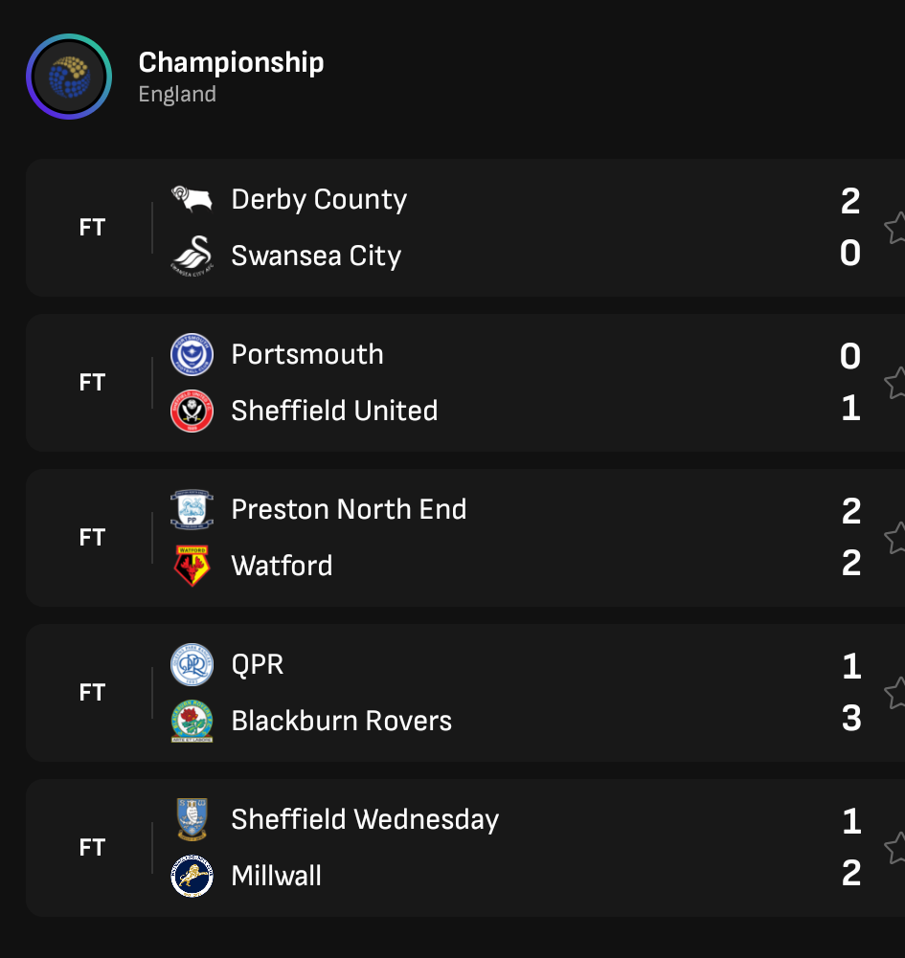This screenshot has width=905, height=958.
Task: Click the QPR club crest
Action: (x=192, y=665)
